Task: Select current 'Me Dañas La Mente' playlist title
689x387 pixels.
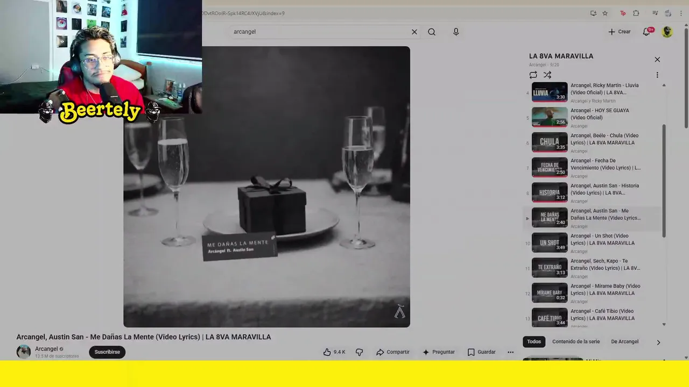Action: pyautogui.click(x=606, y=214)
